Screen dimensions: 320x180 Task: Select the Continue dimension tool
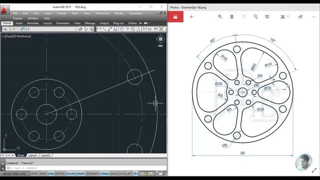pos(155,29)
